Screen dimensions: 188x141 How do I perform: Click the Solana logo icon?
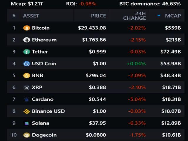point(27,123)
